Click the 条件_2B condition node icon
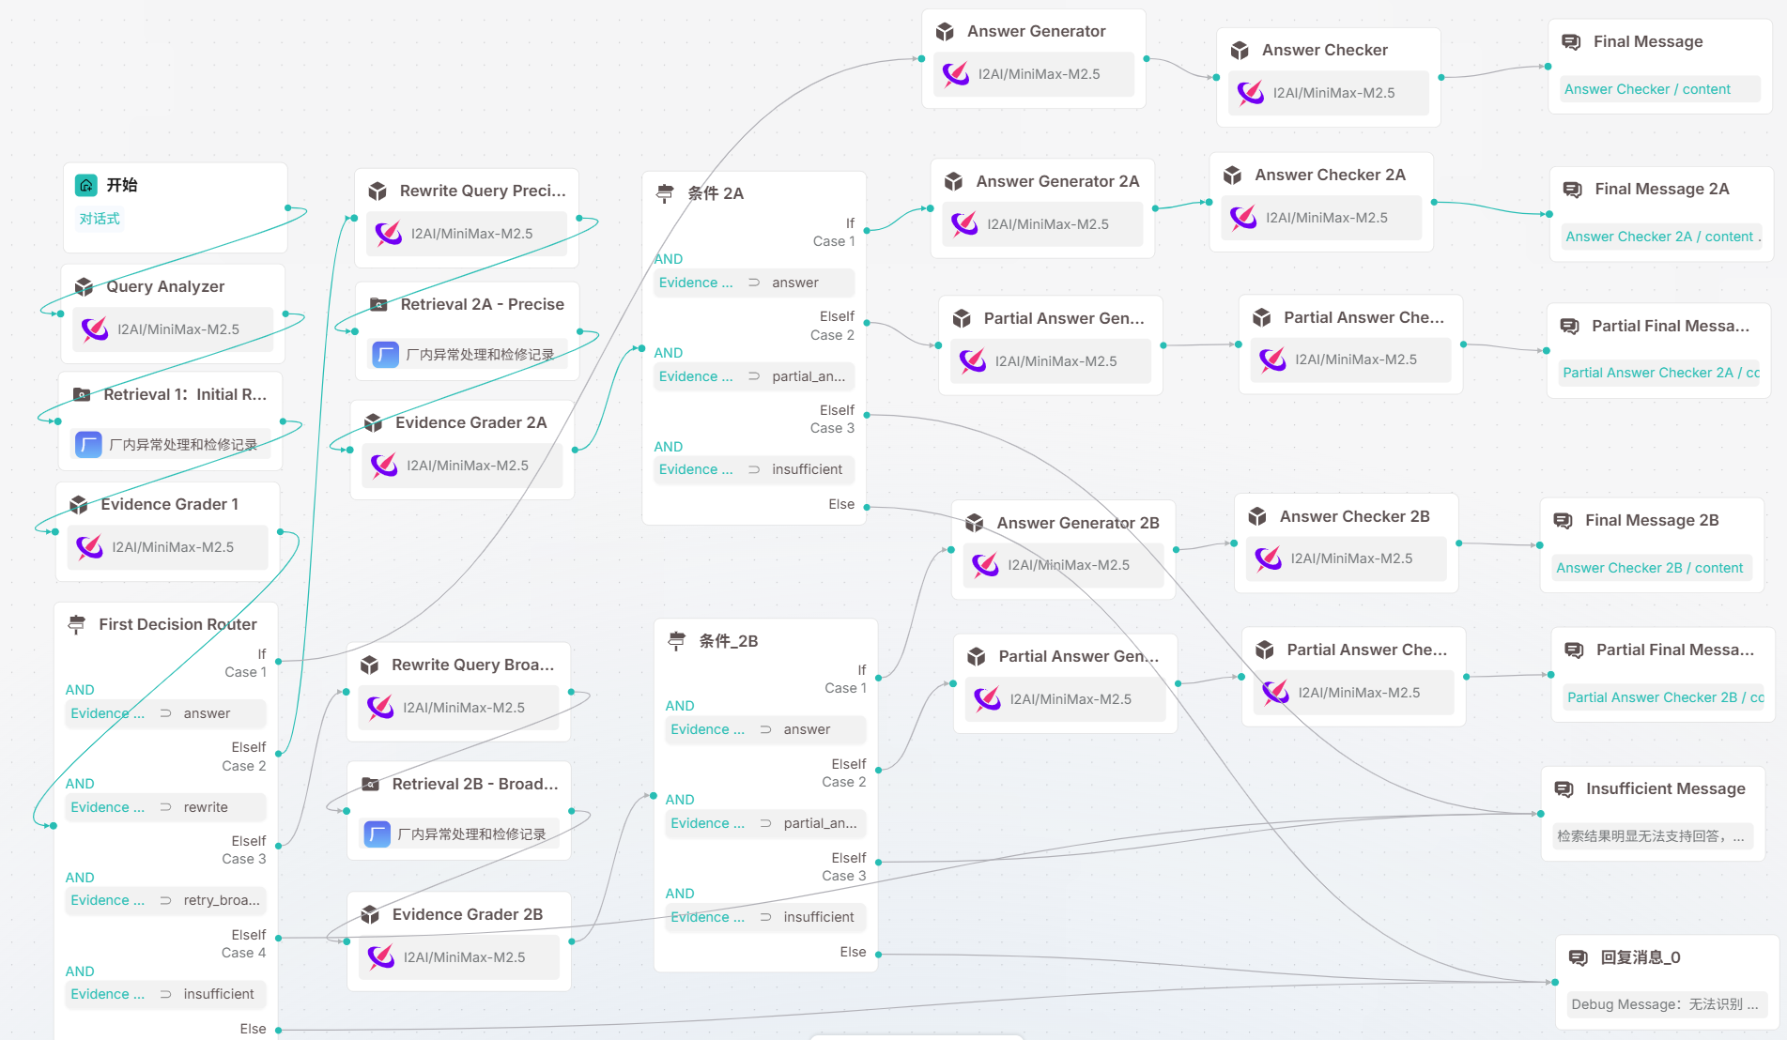Viewport: 1787px width, 1040px height. pyautogui.click(x=677, y=641)
